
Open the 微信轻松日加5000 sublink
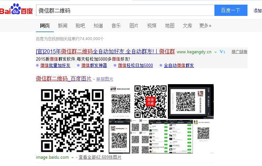135,65
